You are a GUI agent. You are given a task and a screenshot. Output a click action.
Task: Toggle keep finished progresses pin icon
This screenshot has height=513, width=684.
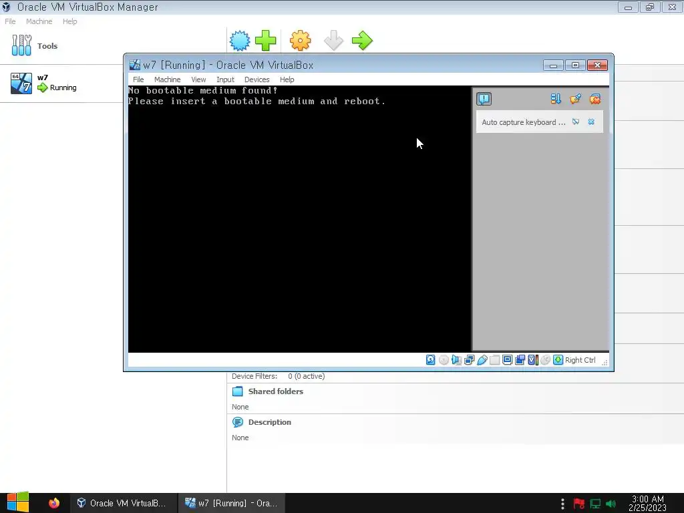575,99
